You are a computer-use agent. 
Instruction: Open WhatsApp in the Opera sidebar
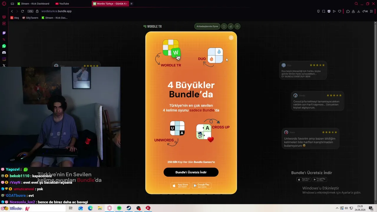tap(4, 46)
